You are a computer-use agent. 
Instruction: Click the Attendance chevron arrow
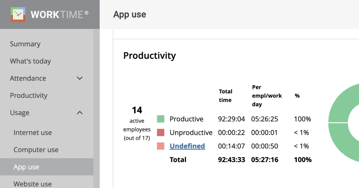tap(80, 78)
